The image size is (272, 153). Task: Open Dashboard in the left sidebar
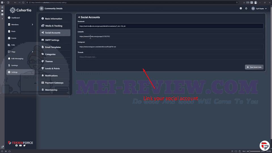coord(15,18)
